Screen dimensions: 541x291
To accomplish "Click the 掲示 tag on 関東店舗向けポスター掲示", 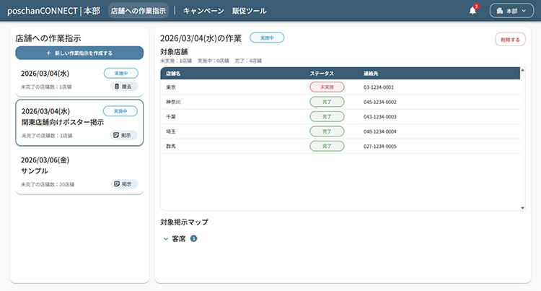I will tap(124, 135).
